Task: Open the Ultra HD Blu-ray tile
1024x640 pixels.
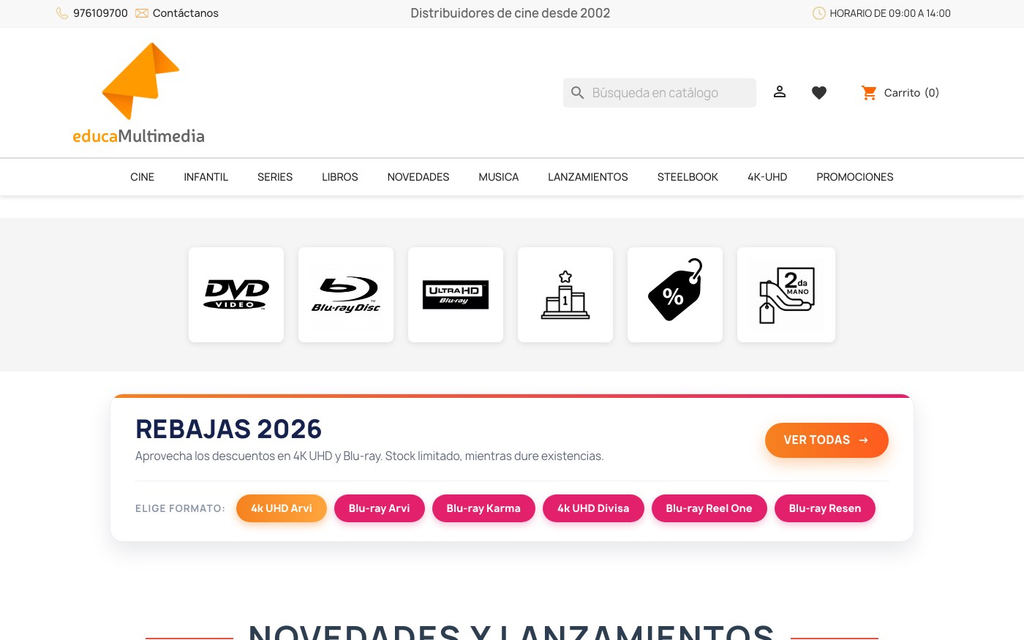Action: pyautogui.click(x=456, y=295)
